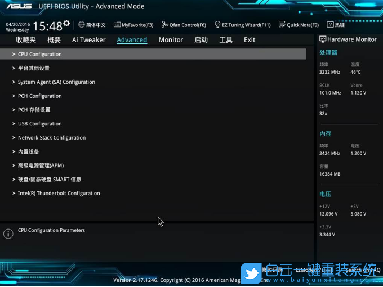Click the info icon beside CPU Configuration Parameters
The height and width of the screenshot is (287, 383).
(8, 234)
